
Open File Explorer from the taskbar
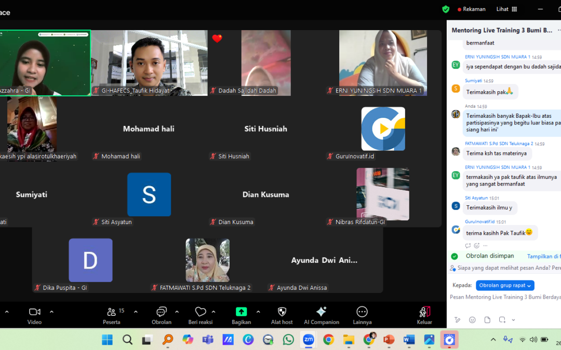coord(349,340)
